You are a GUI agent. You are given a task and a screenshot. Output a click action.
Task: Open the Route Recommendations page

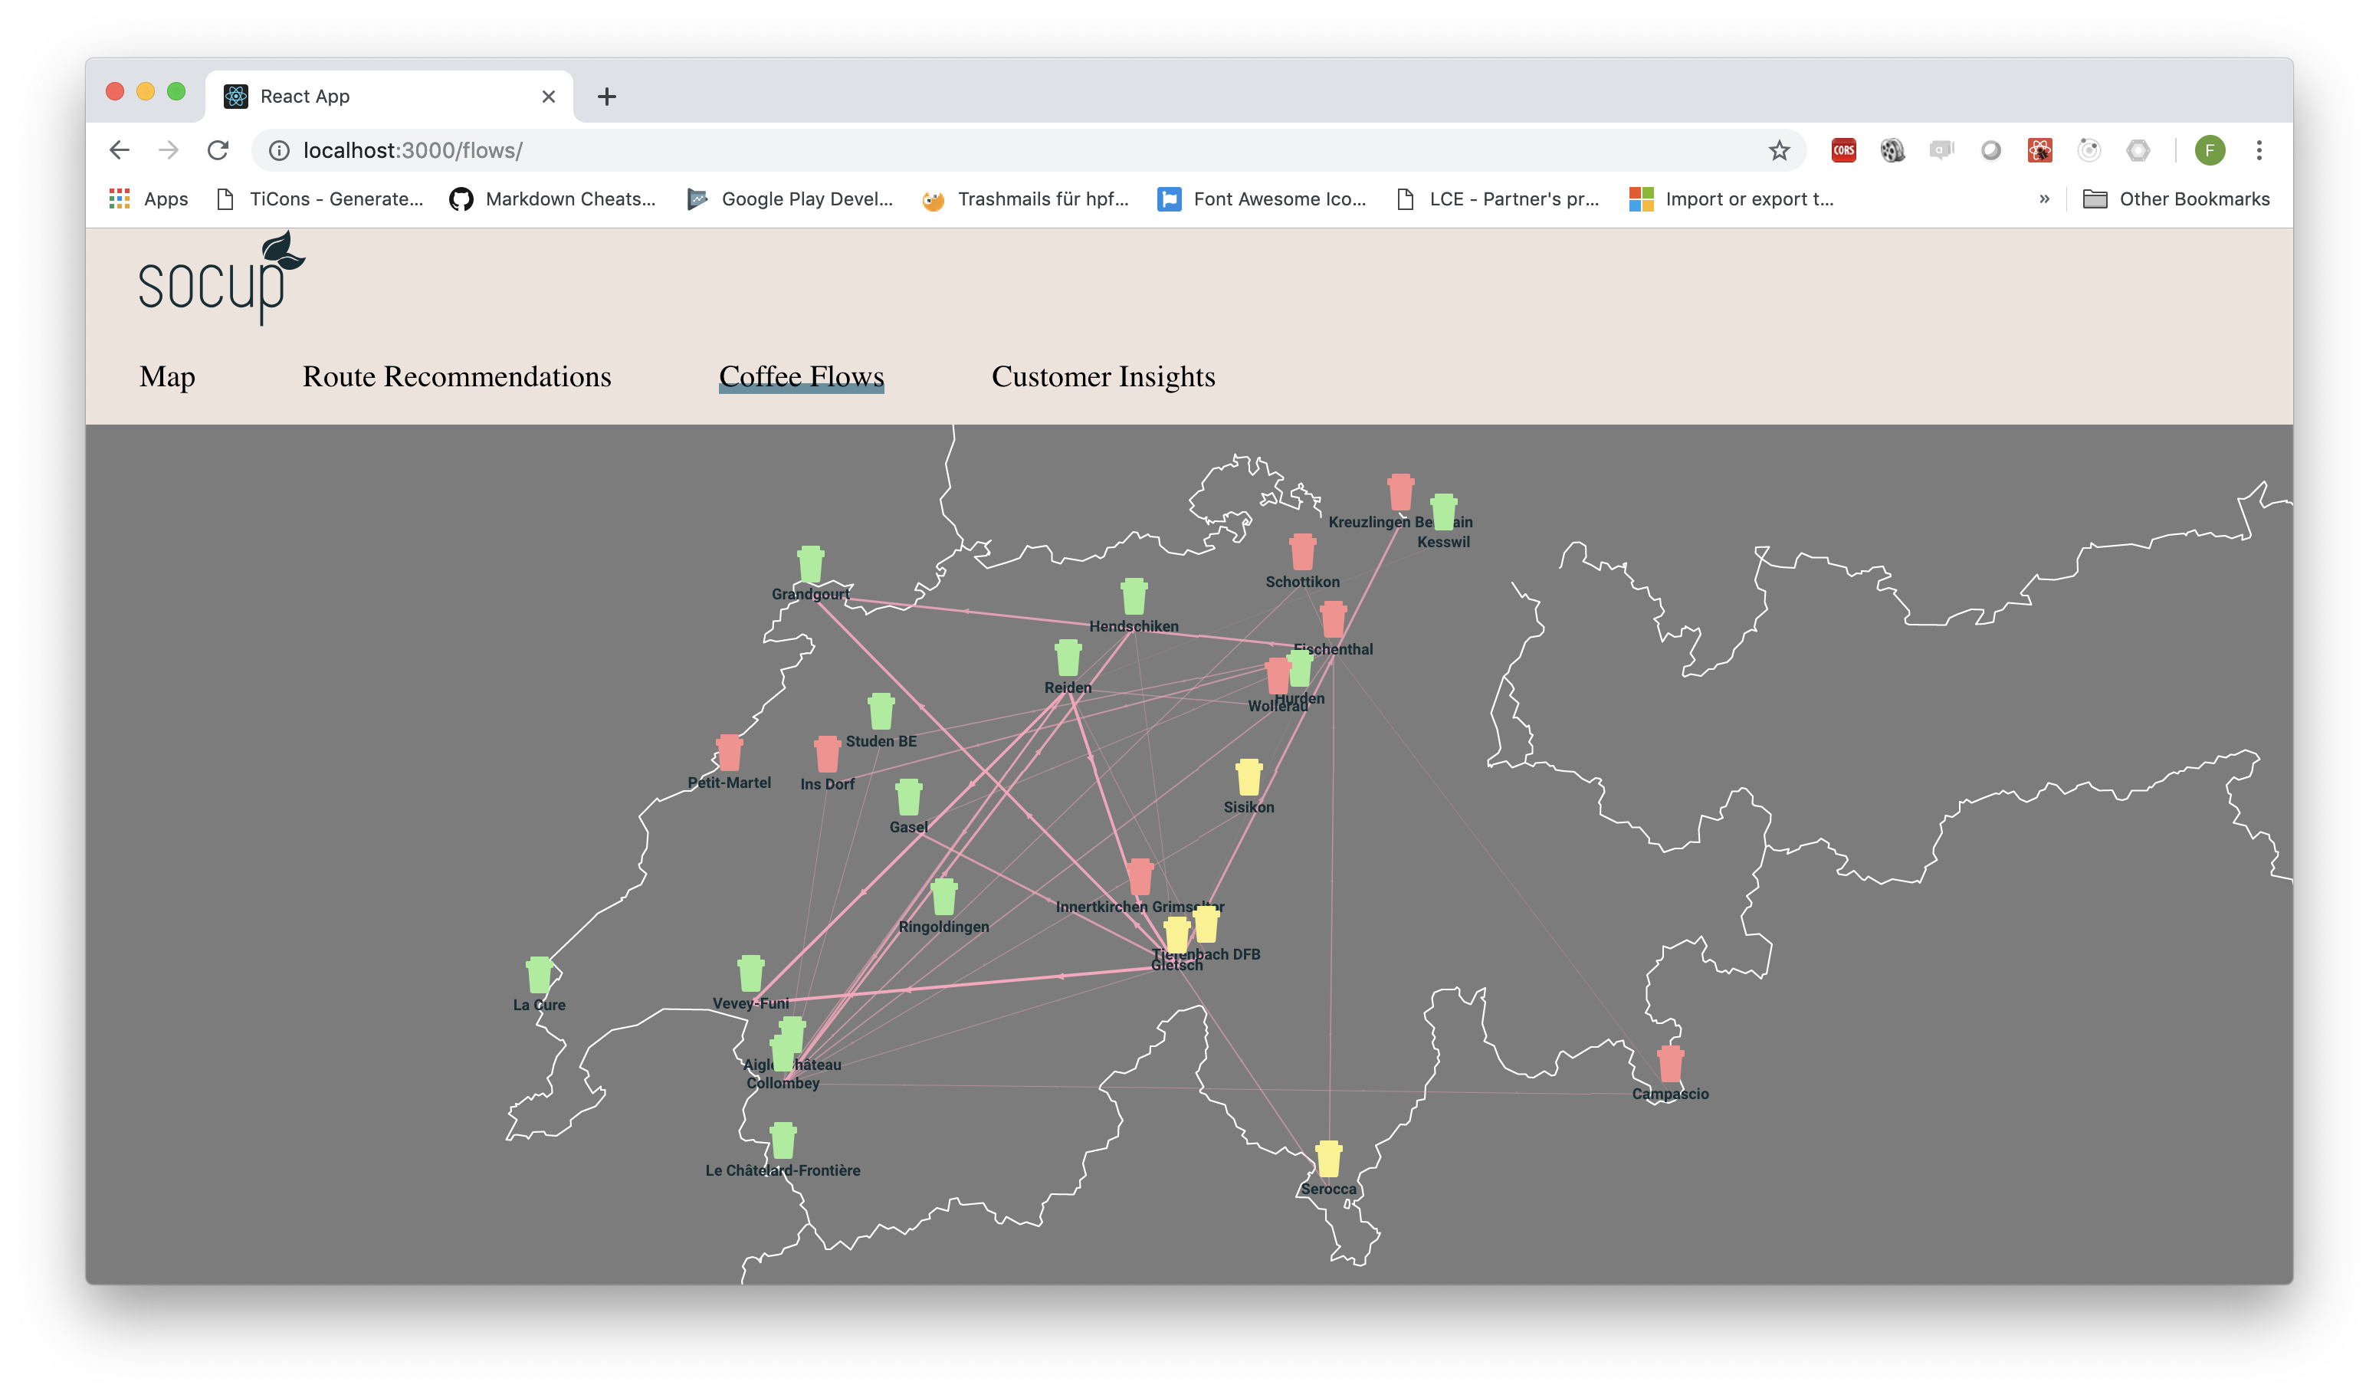click(456, 376)
